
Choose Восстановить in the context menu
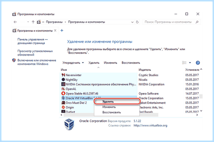[x=117, y=112]
